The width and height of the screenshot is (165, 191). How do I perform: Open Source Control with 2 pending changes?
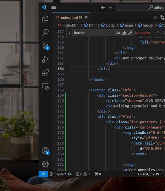click(46, 46)
